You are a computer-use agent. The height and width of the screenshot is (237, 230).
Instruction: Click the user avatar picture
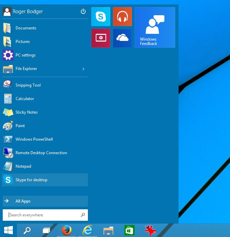pos(7,11)
